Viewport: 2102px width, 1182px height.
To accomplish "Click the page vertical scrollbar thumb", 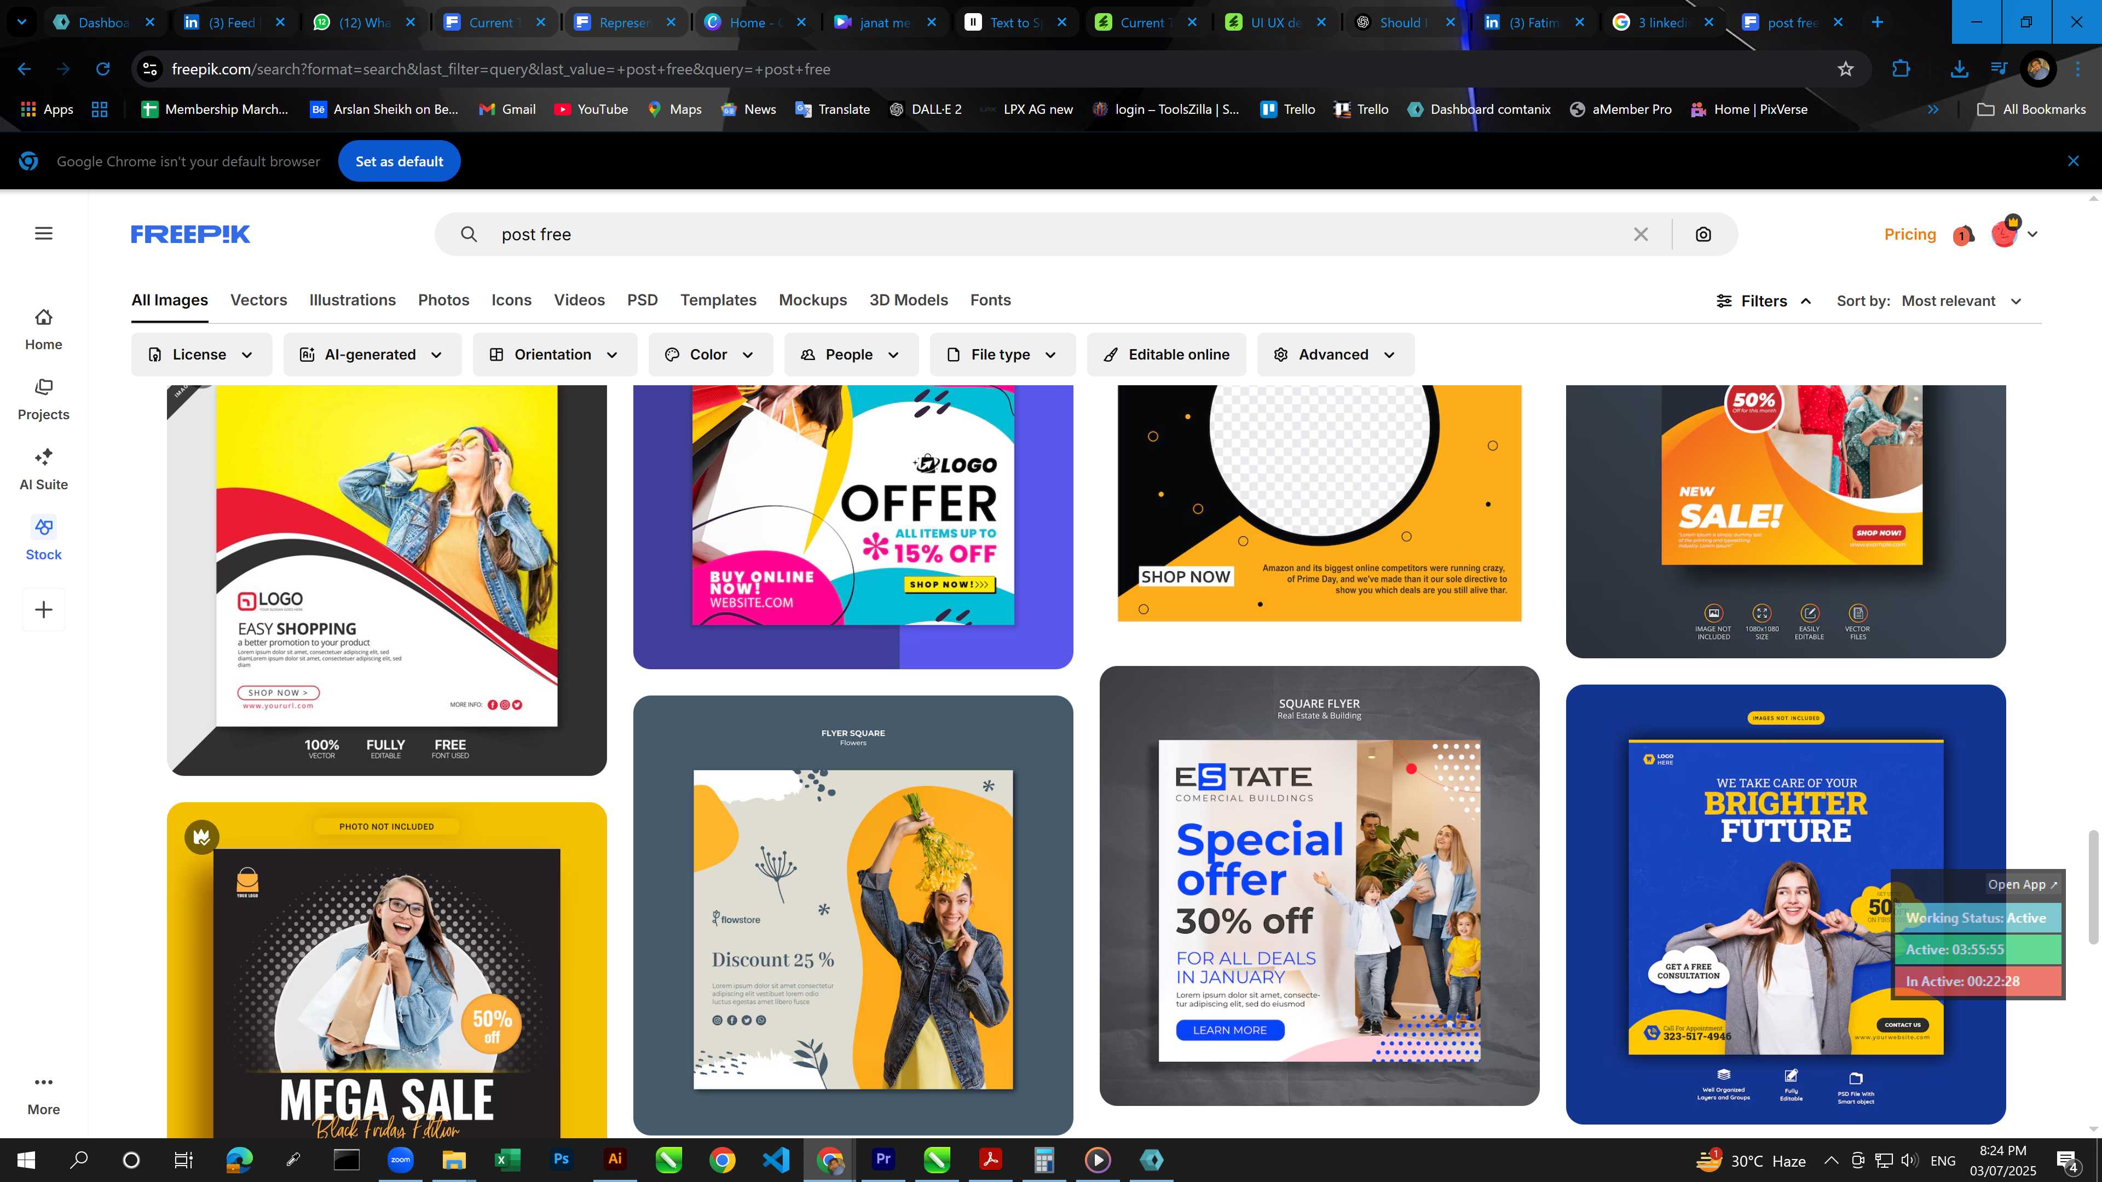I will click(x=2094, y=887).
